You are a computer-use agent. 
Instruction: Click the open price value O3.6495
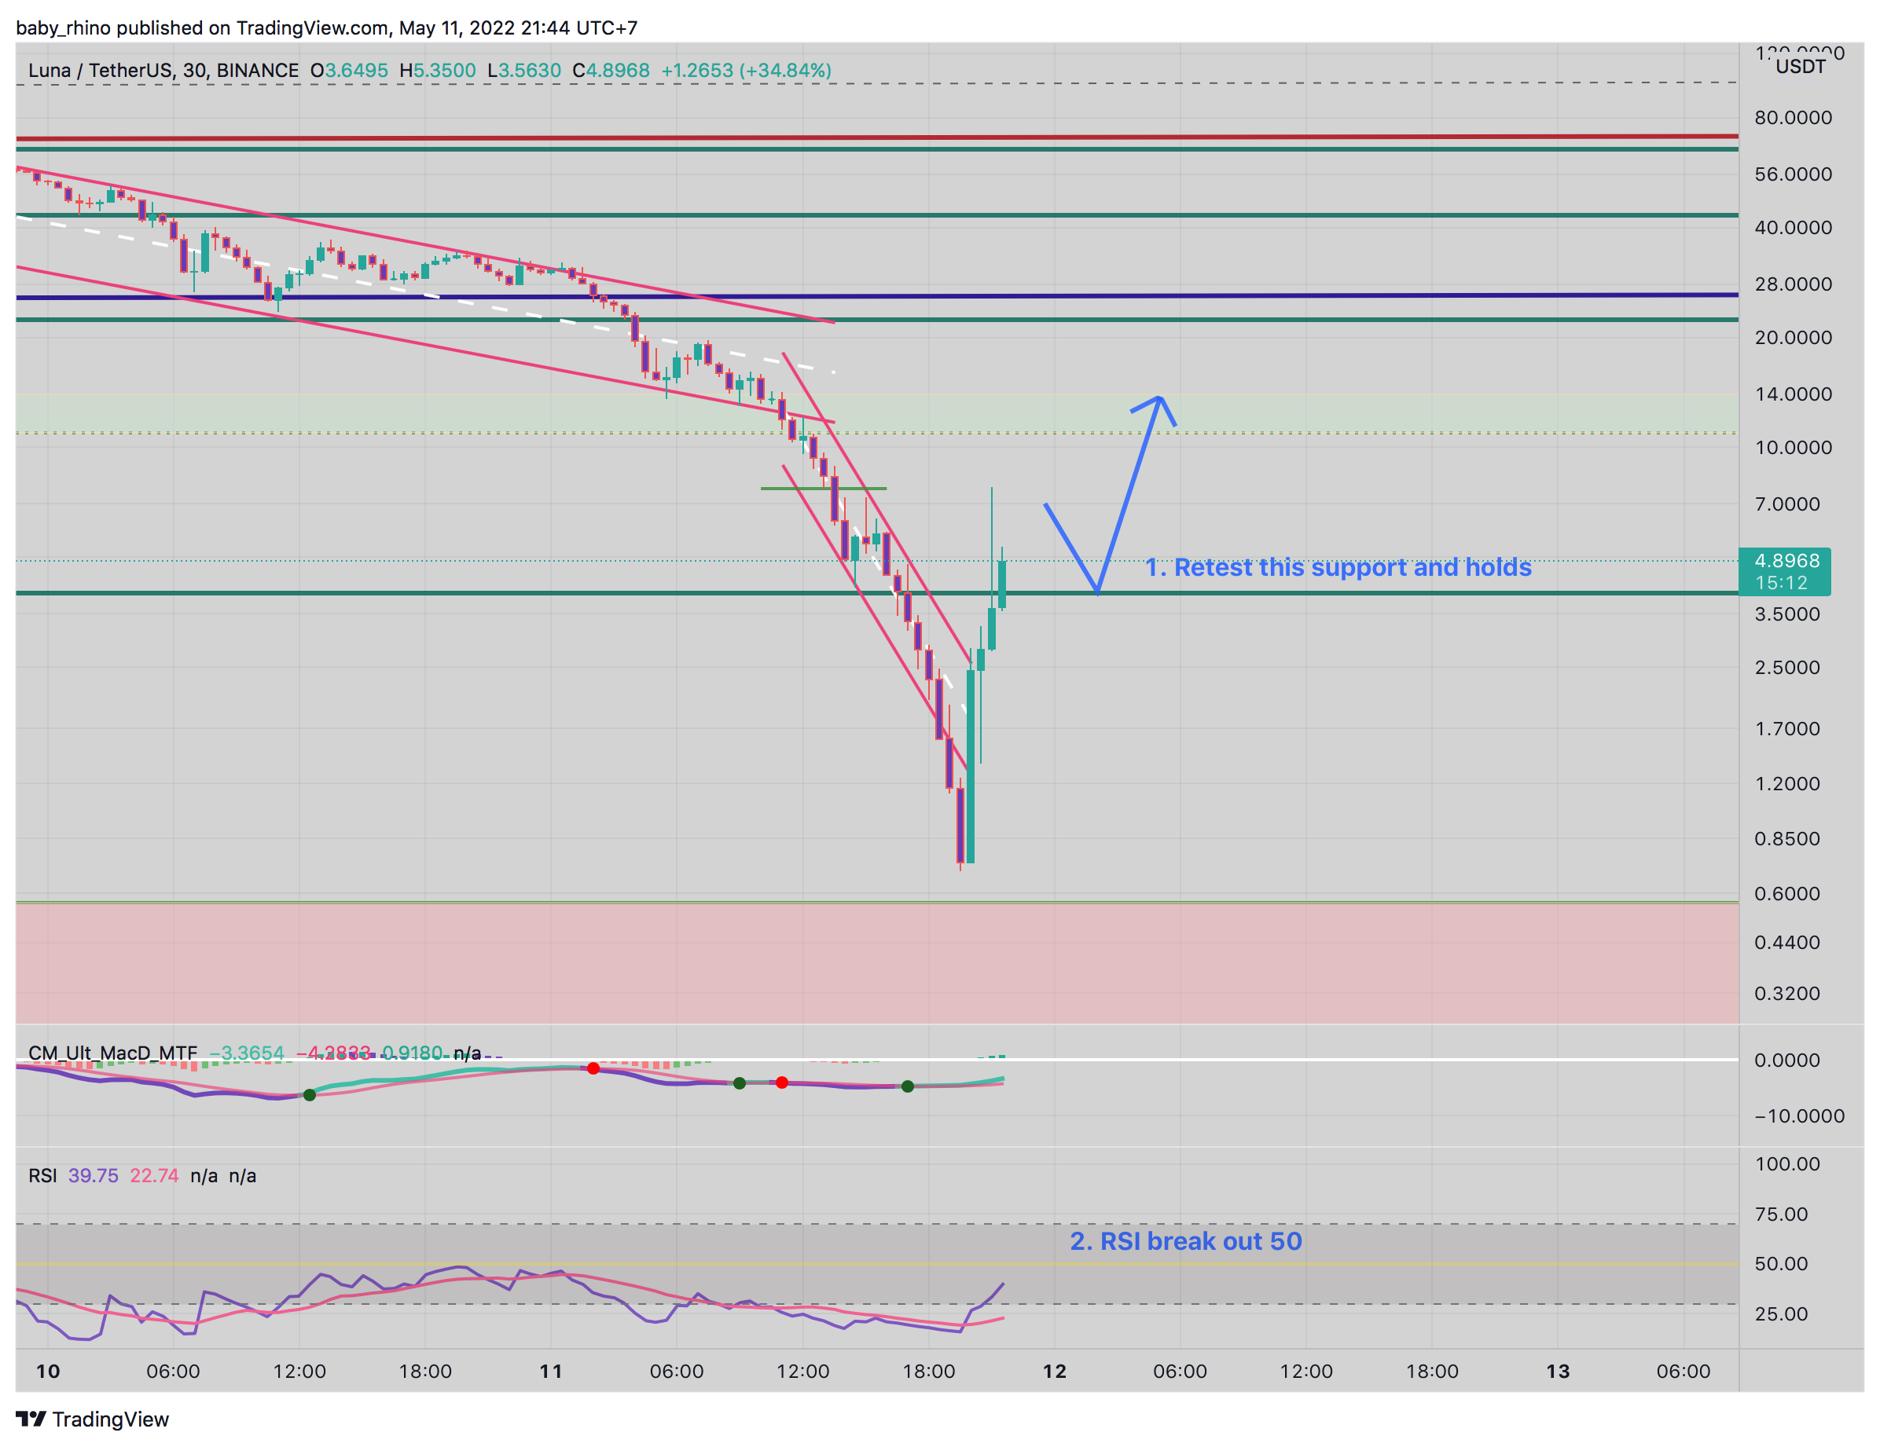(x=350, y=71)
